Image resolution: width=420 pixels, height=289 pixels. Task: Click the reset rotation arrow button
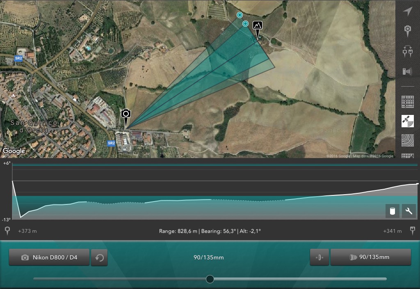99,258
